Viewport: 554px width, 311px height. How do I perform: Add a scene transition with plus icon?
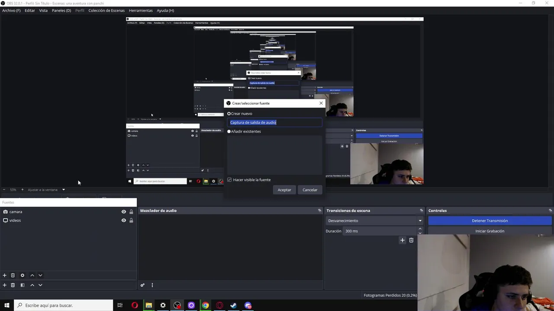point(403,240)
